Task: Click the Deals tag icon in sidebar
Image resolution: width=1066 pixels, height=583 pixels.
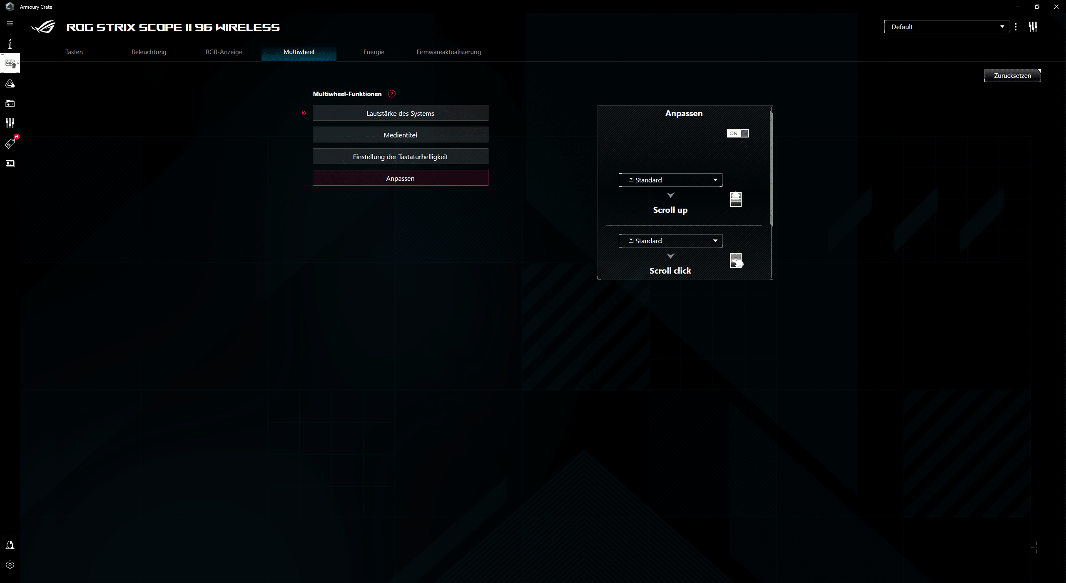Action: coord(10,144)
